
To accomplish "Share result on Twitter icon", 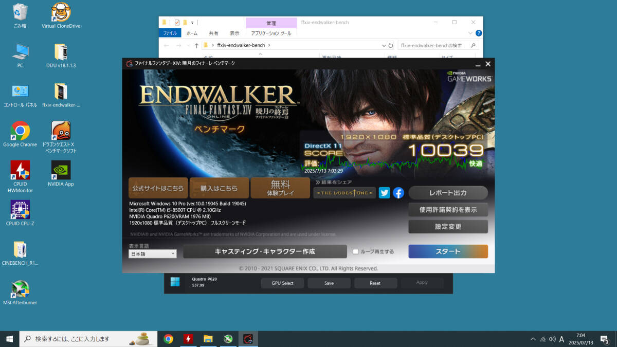I will [x=384, y=193].
